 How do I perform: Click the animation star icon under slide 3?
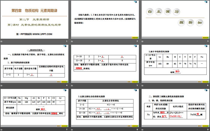142,41
